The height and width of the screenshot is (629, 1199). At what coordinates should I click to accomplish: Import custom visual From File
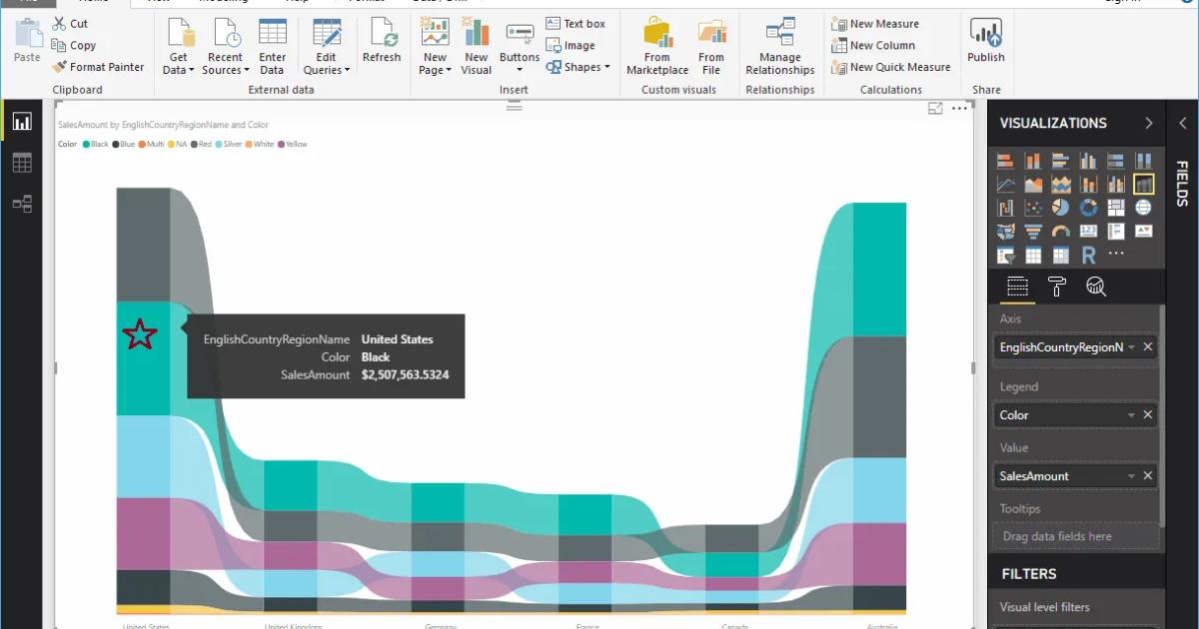(711, 47)
